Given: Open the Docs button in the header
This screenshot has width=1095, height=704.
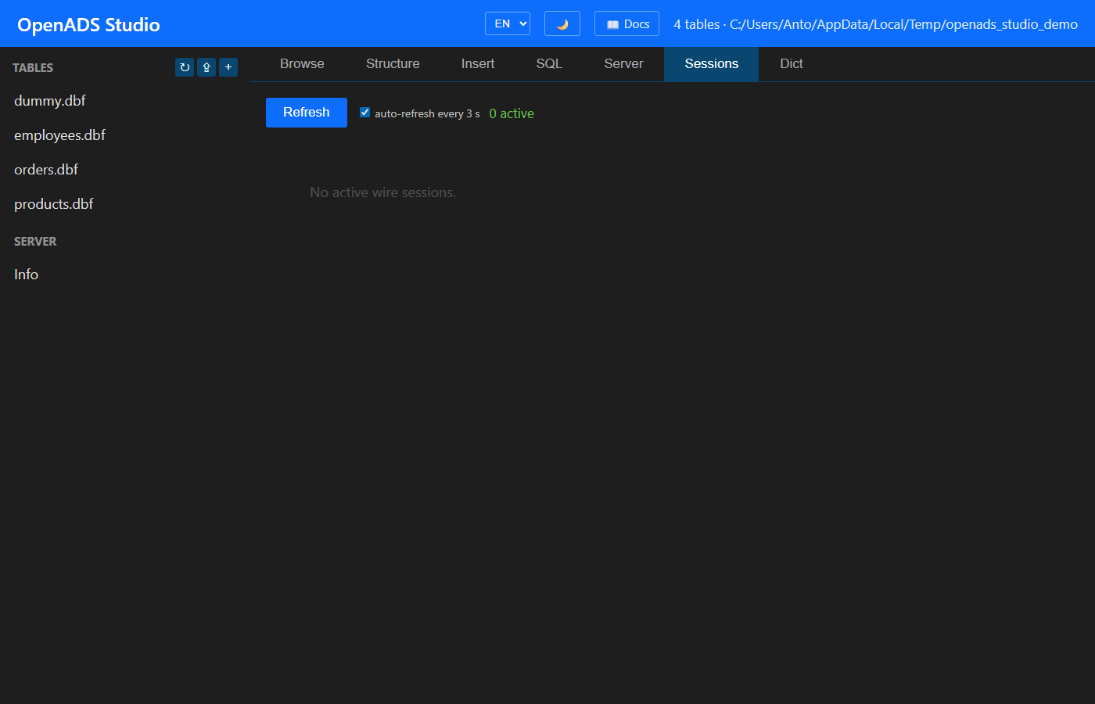Looking at the screenshot, I should click(626, 23).
